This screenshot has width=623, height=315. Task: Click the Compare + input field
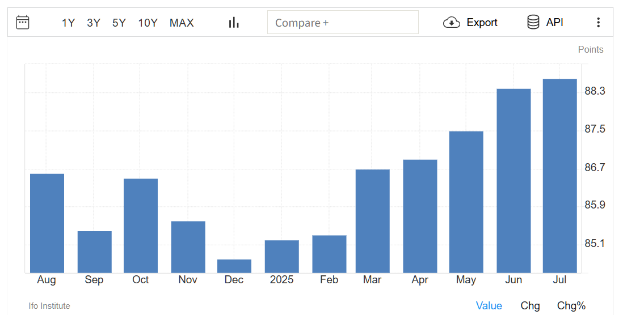[343, 23]
